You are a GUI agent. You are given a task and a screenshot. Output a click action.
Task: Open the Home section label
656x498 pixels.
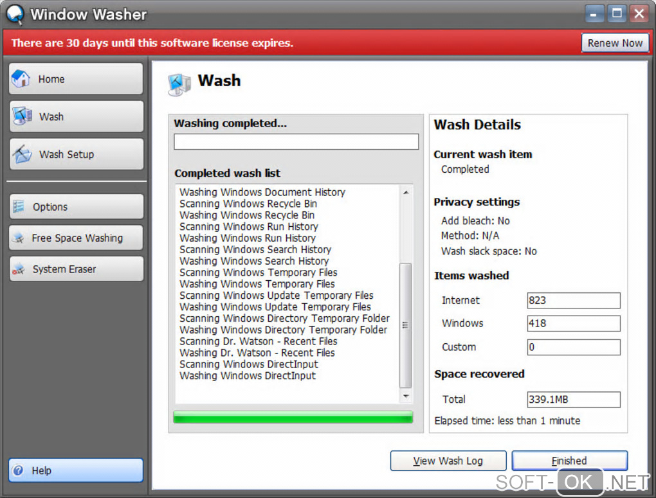coord(51,79)
